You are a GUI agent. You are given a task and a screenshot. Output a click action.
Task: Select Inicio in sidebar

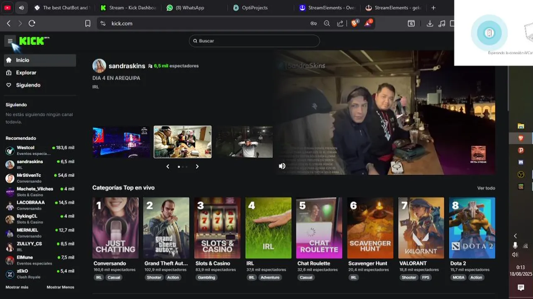pos(40,60)
